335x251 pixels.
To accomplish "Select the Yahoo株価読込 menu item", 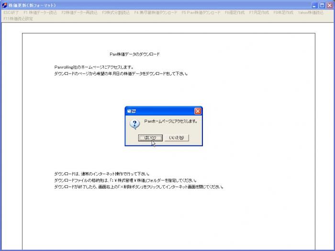I will 310,12.
